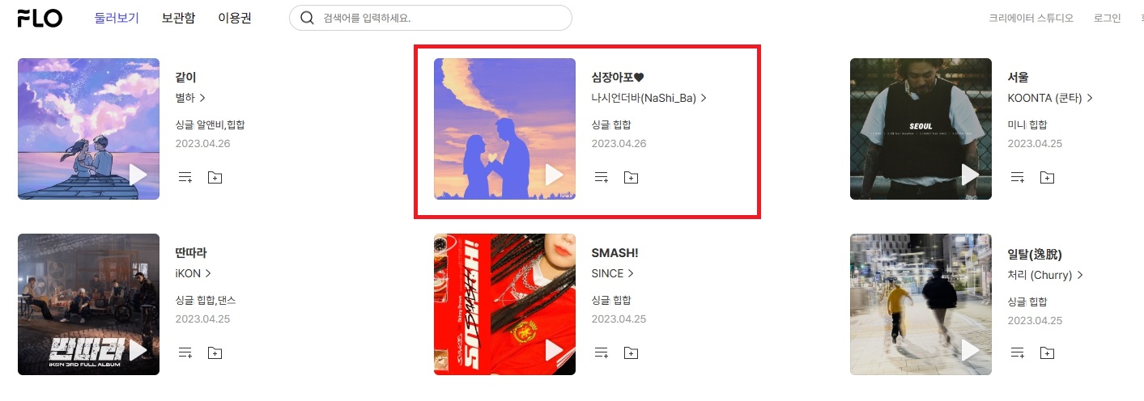Play the 같이 album by 별하
1144x401 pixels.
(138, 175)
